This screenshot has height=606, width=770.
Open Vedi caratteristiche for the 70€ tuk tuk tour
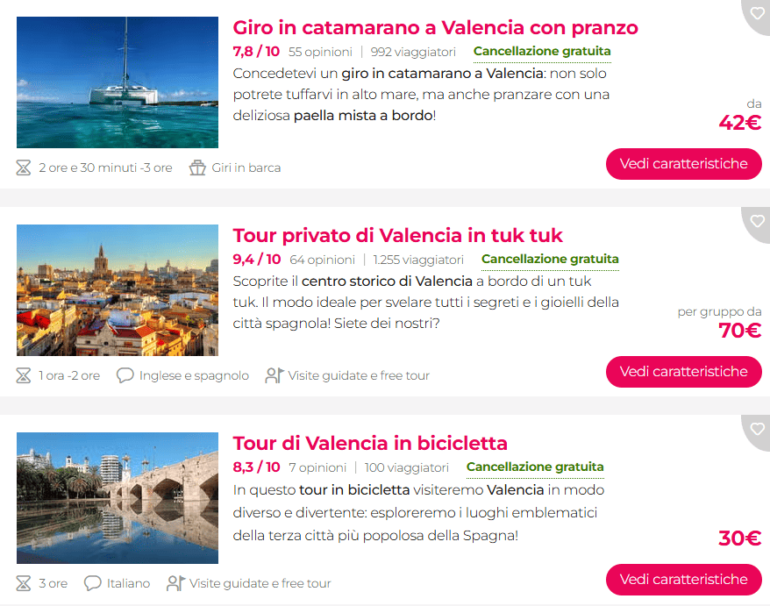point(683,372)
